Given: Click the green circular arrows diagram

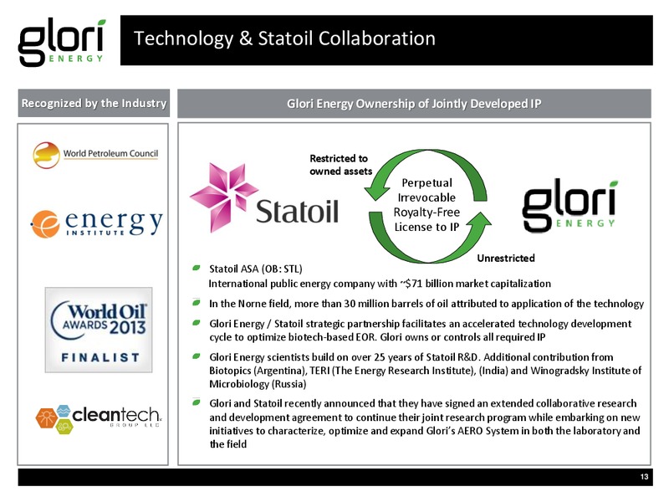Looking at the screenshot, I should pyautogui.click(x=427, y=206).
